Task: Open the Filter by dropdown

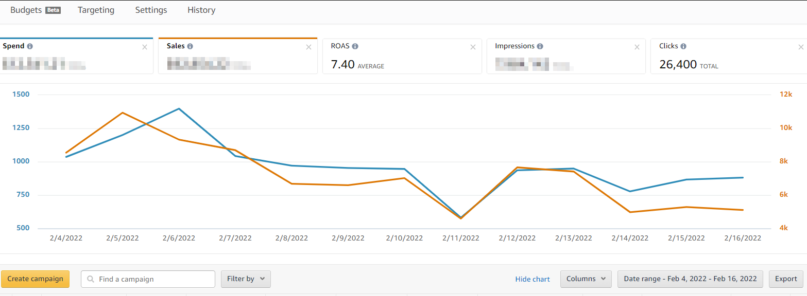Action: [246, 279]
